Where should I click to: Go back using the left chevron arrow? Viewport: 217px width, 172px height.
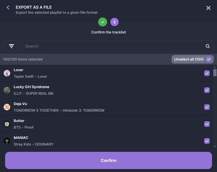(x=8, y=8)
